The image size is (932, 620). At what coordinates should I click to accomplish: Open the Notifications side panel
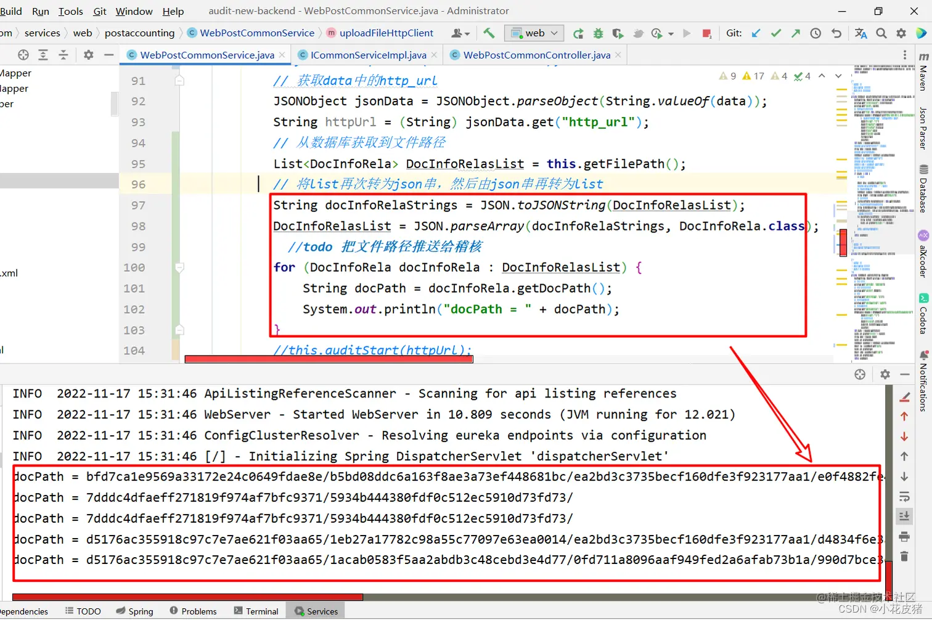pos(923,380)
